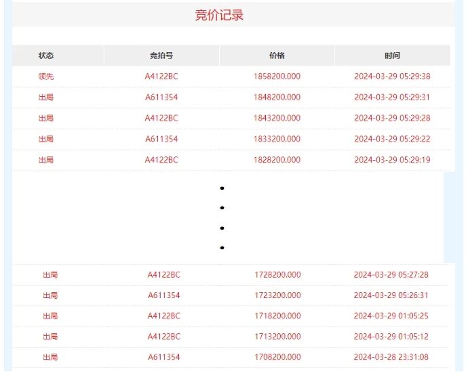Select the 时间 column header
This screenshot has height=376, width=468.
click(392, 56)
